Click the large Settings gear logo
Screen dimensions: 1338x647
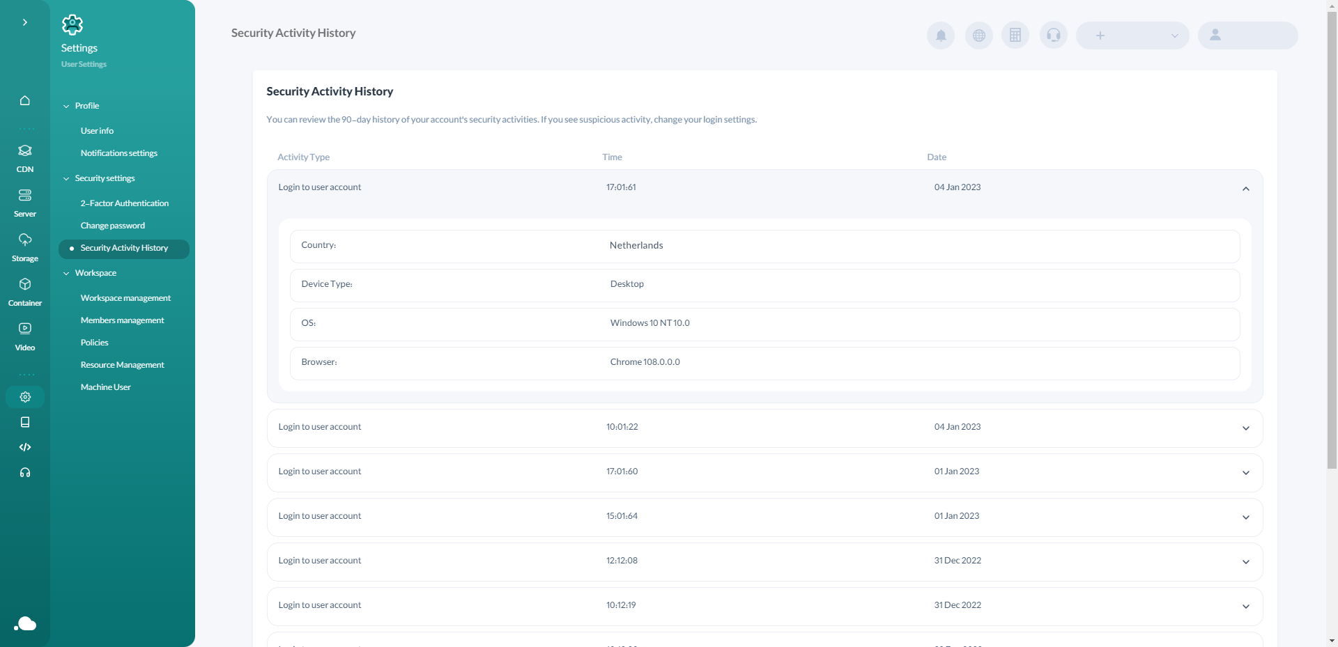(72, 25)
